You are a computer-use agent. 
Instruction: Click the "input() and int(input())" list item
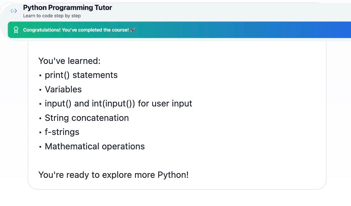tap(118, 104)
